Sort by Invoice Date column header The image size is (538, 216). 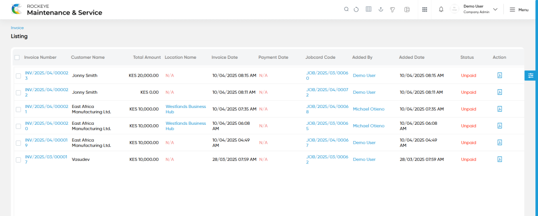[x=224, y=58]
